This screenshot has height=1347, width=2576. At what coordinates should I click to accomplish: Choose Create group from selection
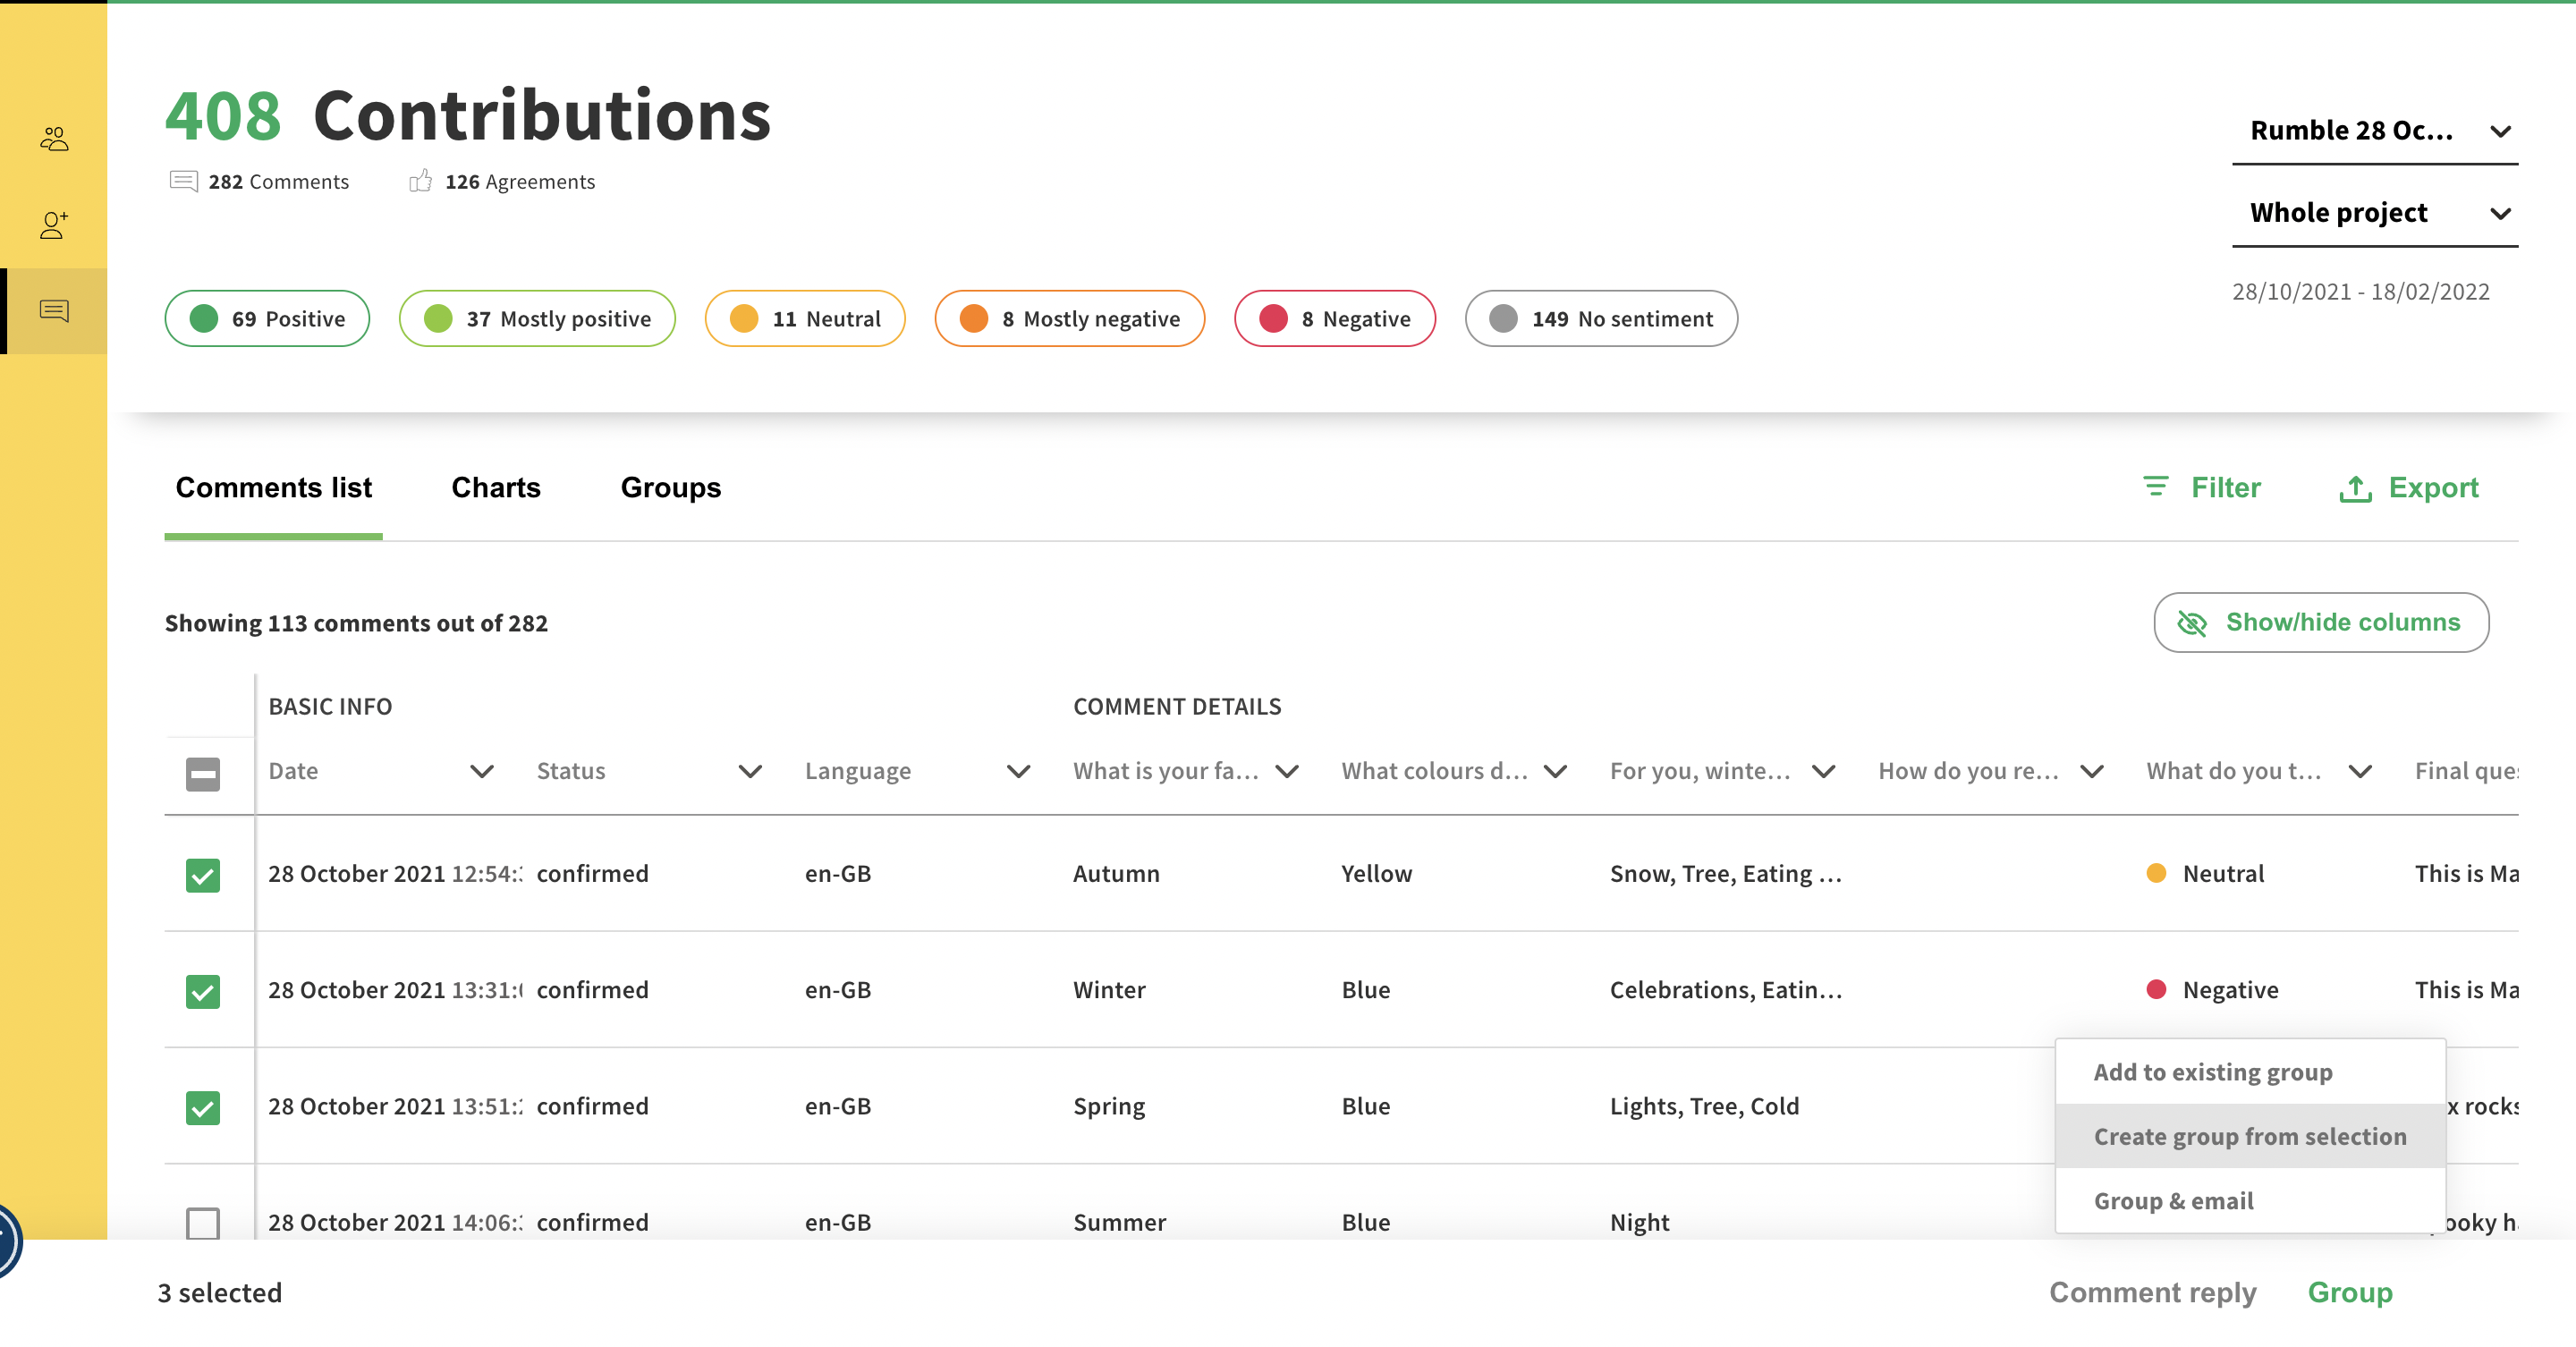pyautogui.click(x=2249, y=1137)
